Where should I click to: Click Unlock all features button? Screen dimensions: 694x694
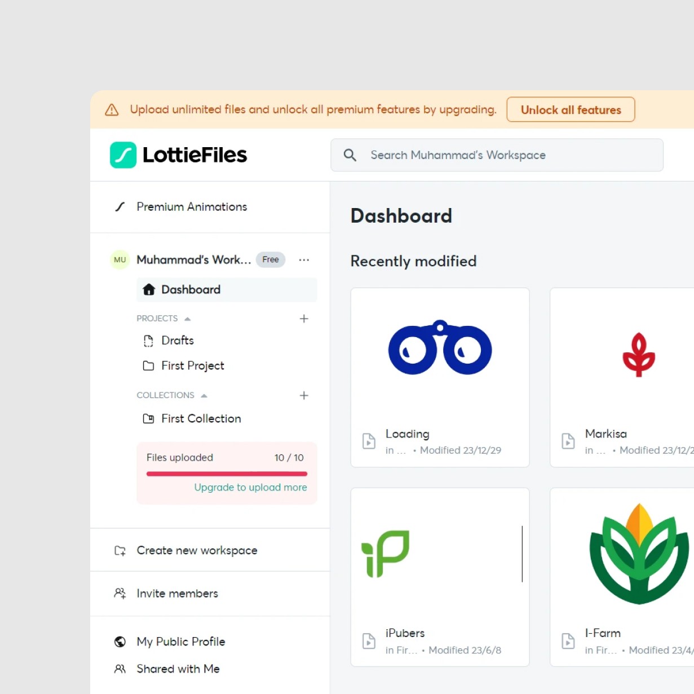[571, 110]
